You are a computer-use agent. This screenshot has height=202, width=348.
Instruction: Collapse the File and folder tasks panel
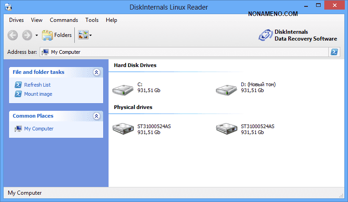(96, 72)
